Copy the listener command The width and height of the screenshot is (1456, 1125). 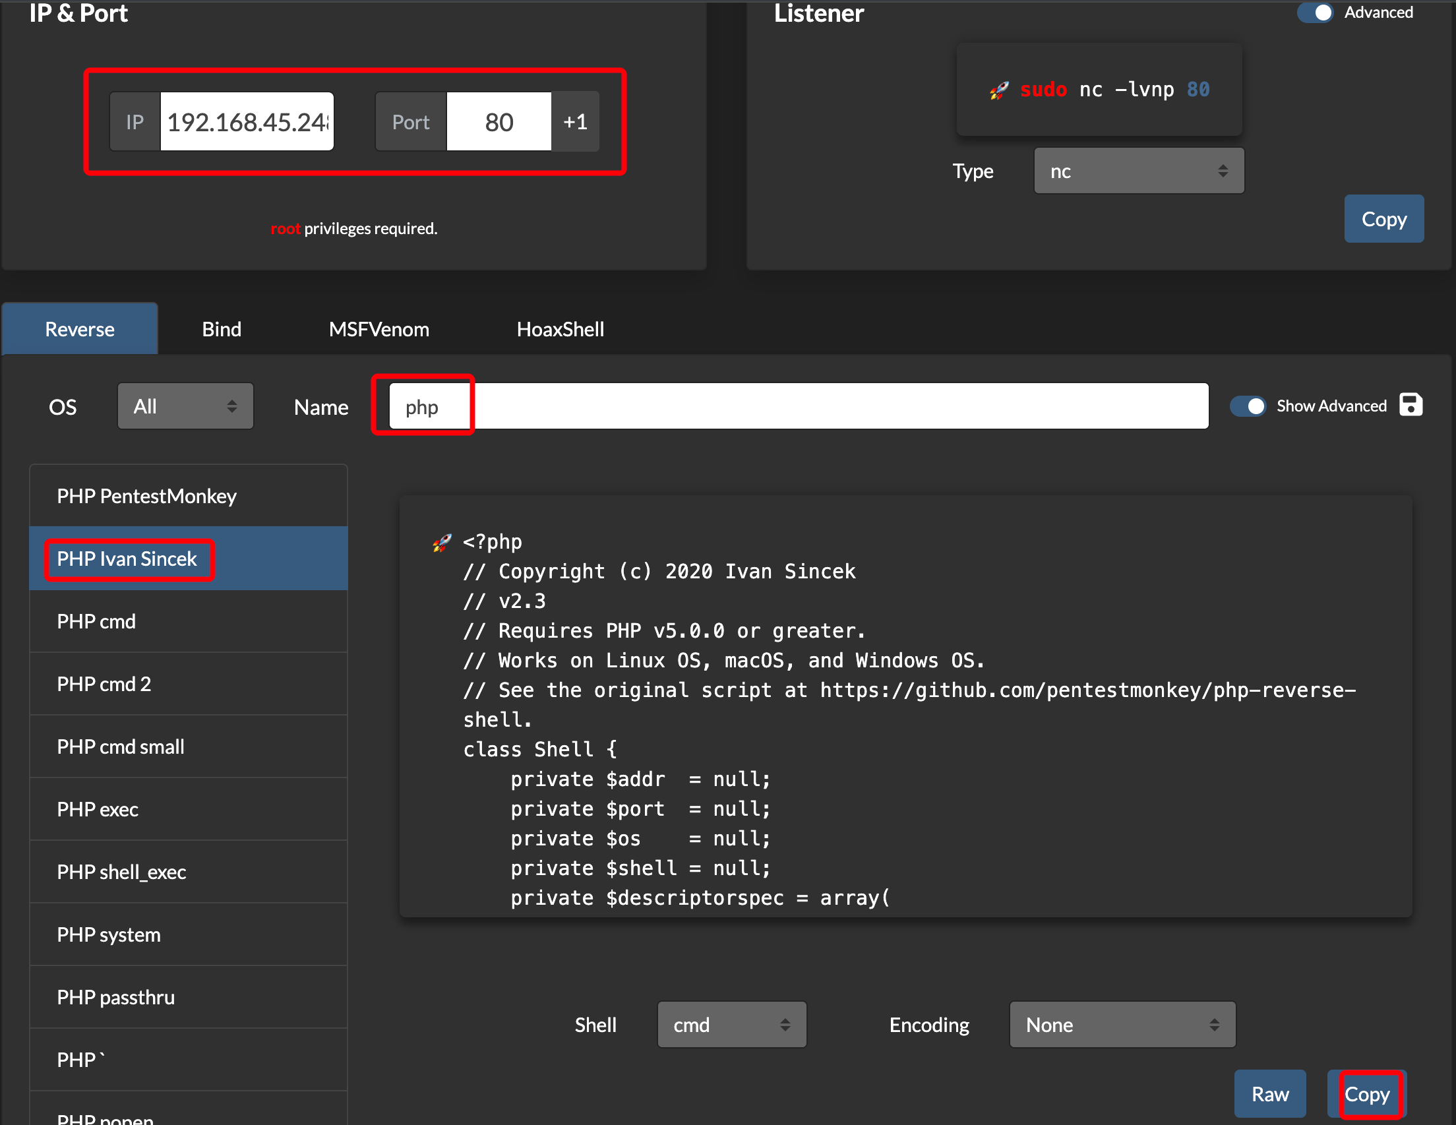[1383, 220]
